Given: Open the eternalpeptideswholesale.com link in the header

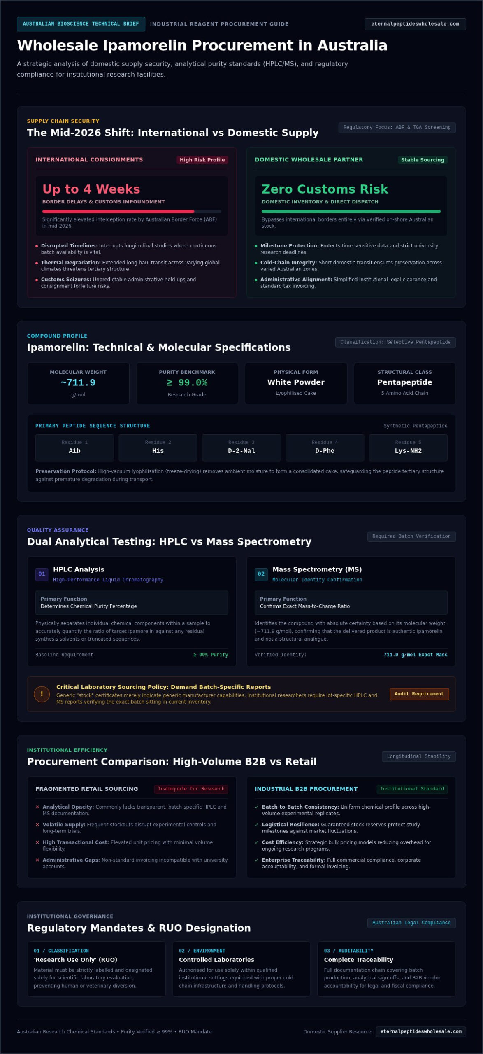Looking at the screenshot, I should pos(415,24).
